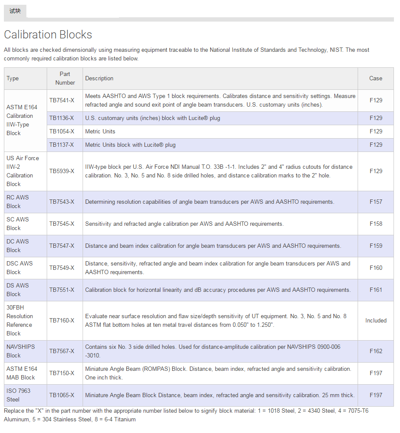This screenshot has width=400, height=433.
Task: Select part number TB7567-X for NAVSHIPS block
Action: [62, 351]
